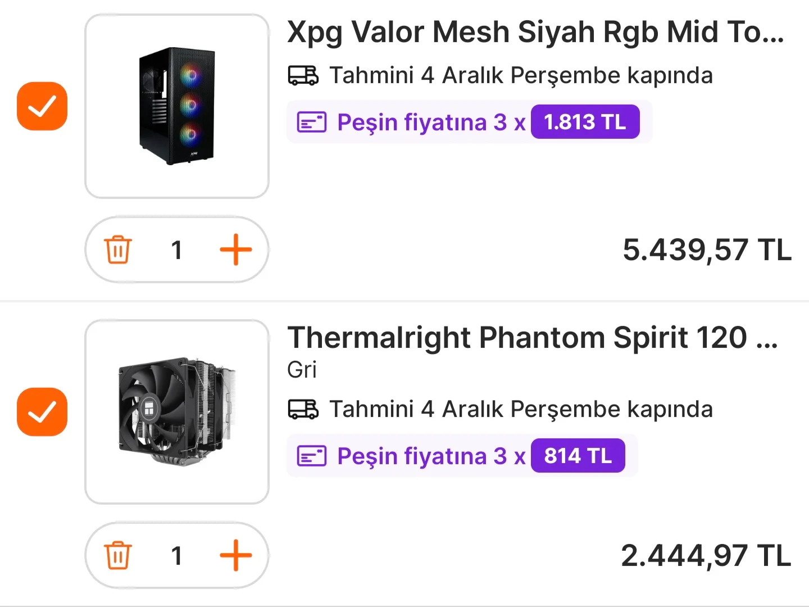
Task: Open the Xpg Valor Mesh Siyah Rgb title
Action: point(535,32)
